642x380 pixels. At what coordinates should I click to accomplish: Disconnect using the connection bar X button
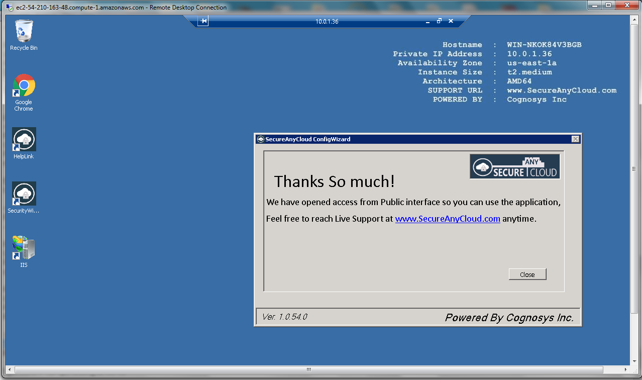pos(451,21)
